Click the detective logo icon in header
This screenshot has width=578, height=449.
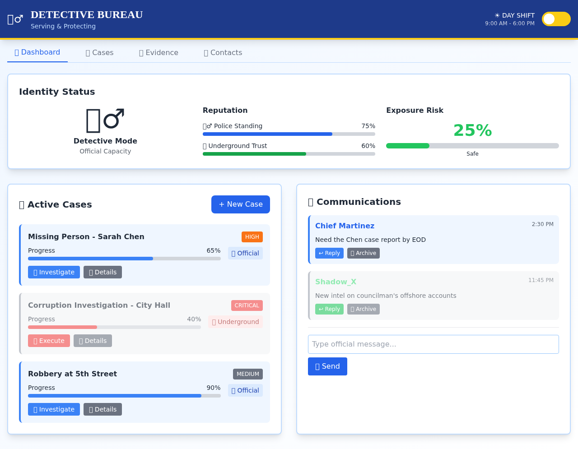tap(15, 19)
